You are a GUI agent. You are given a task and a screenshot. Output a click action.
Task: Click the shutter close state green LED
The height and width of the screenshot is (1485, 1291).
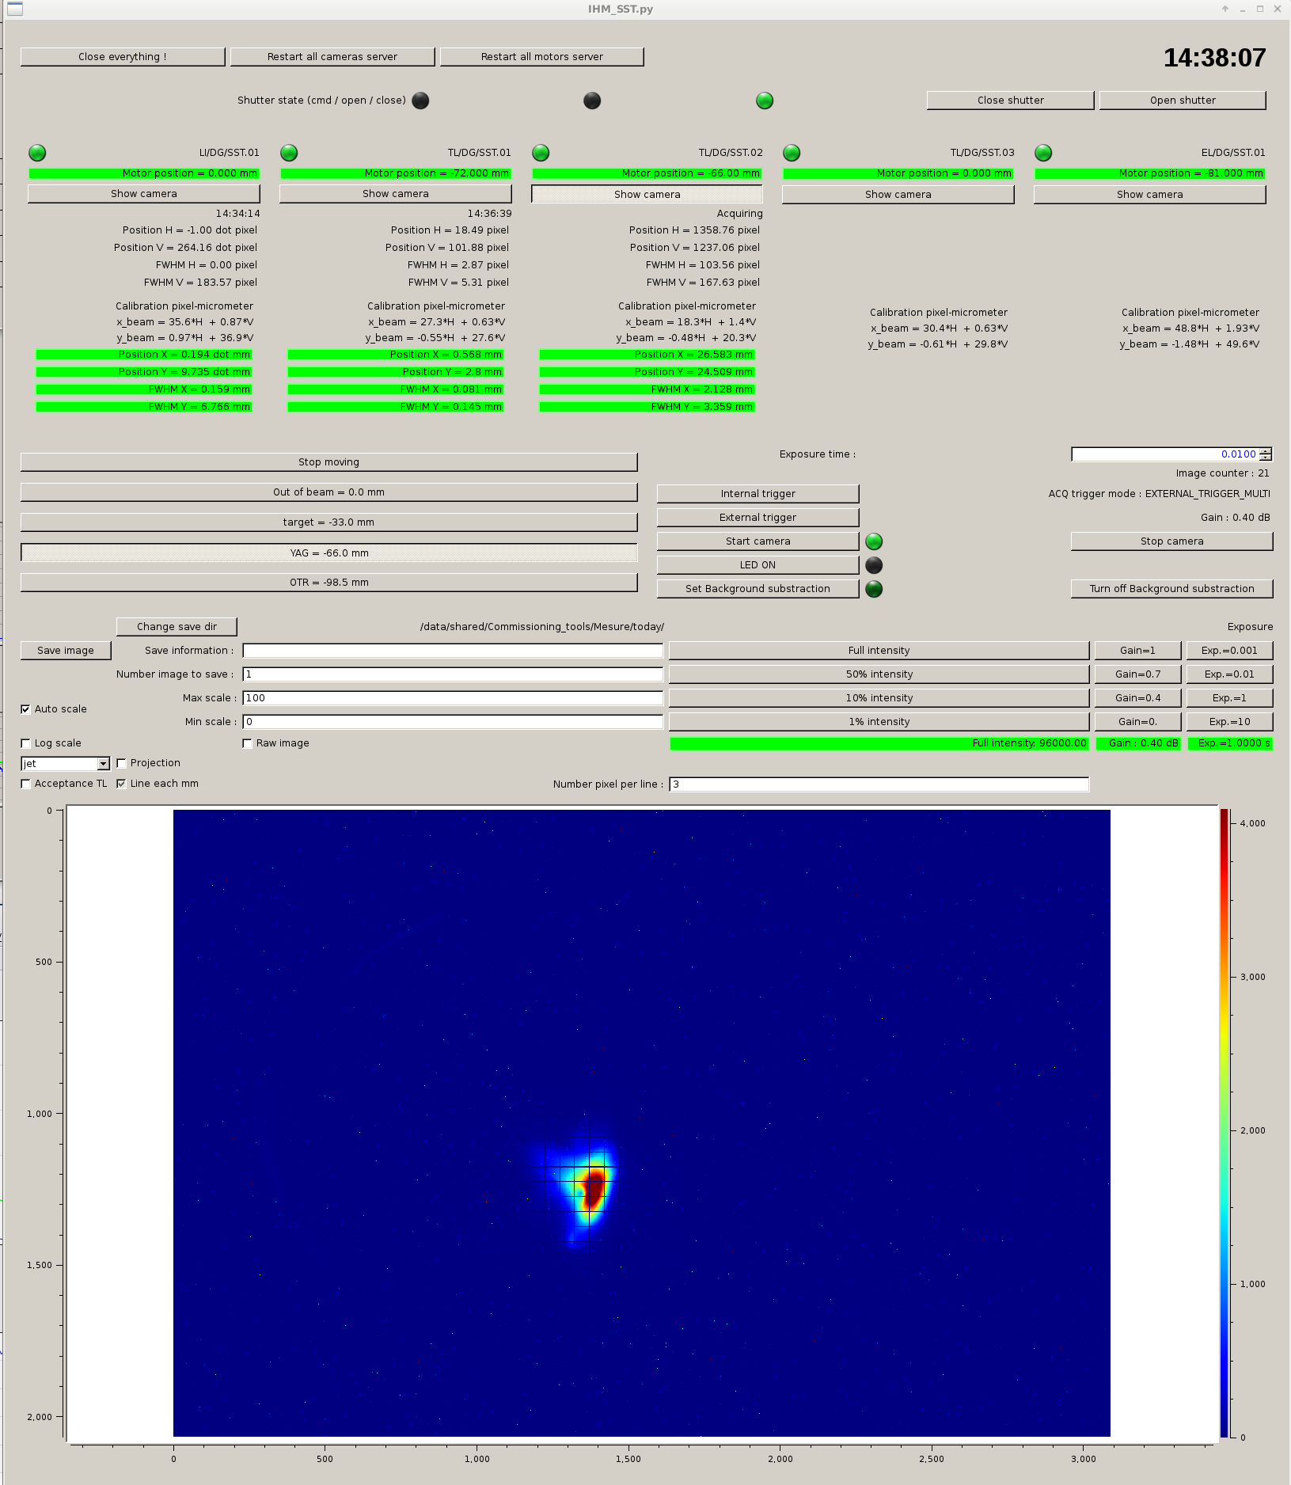click(x=765, y=101)
